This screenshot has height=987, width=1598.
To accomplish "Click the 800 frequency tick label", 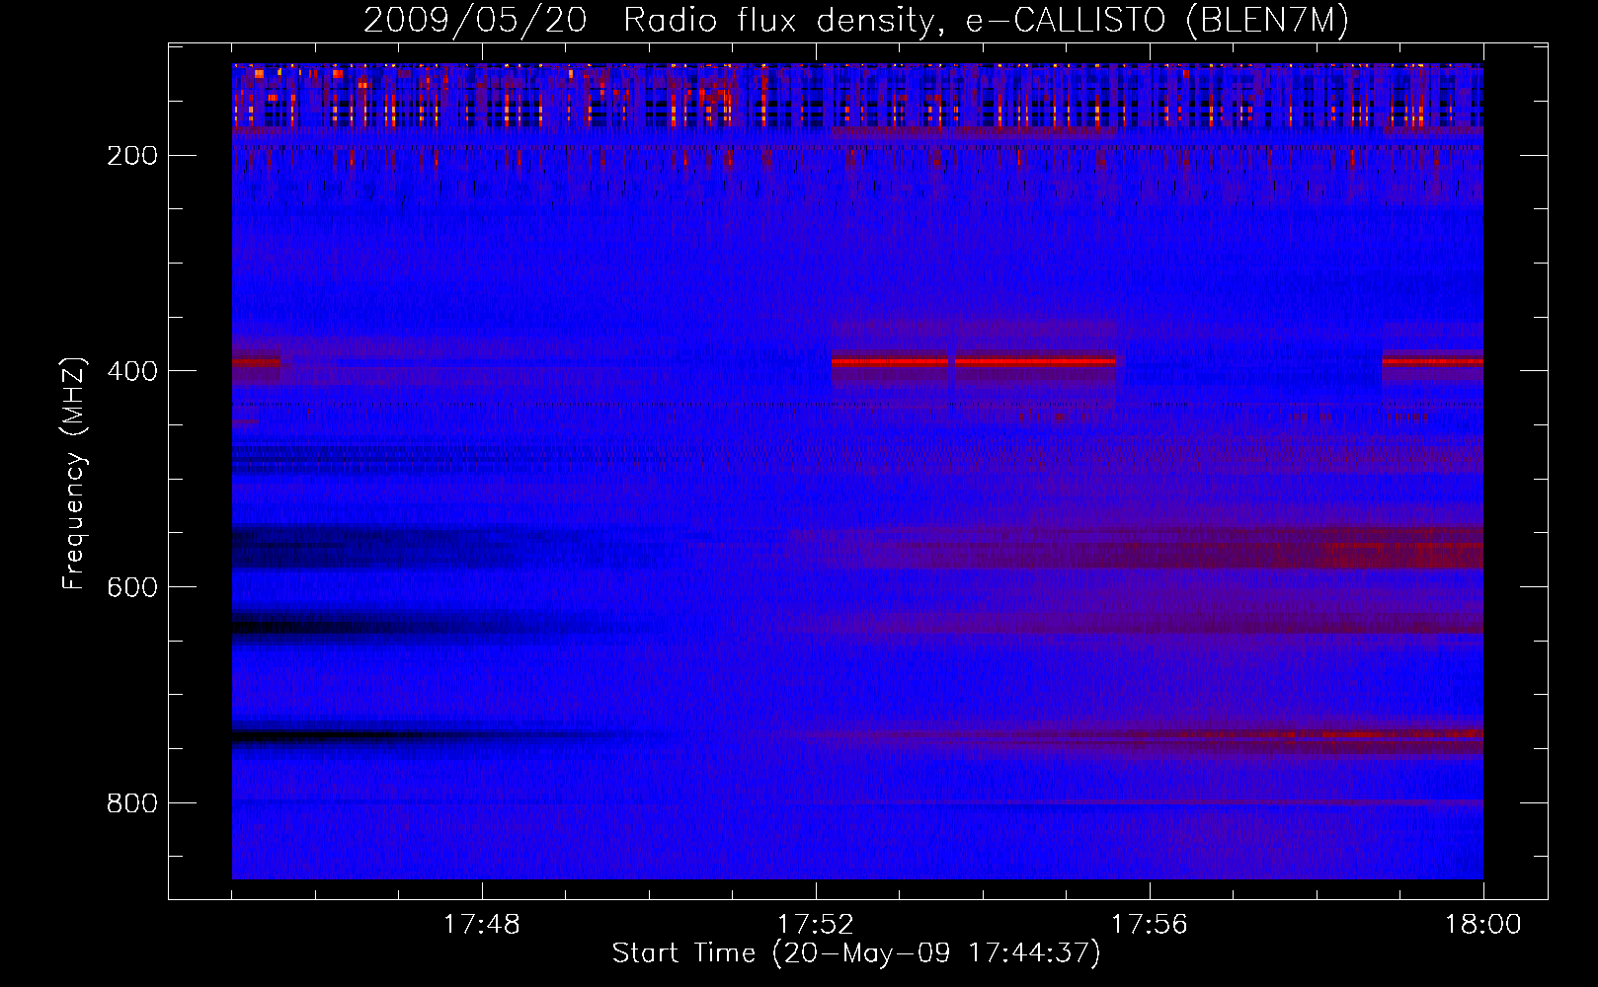I will 132,803.
